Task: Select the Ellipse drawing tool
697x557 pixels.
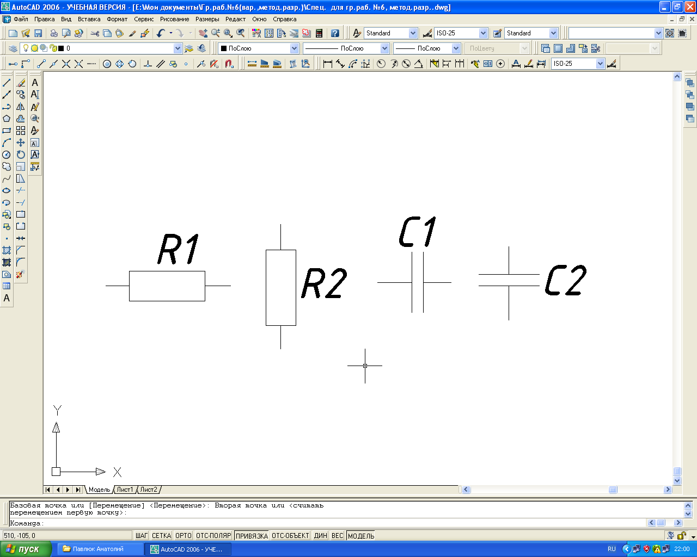Action: (7, 190)
